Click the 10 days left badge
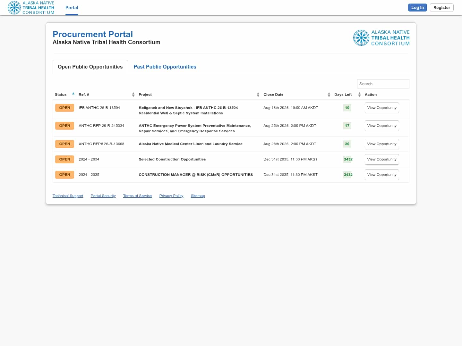 coord(347,108)
